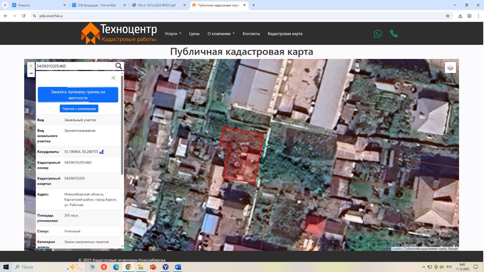Reload the current page
Image resolution: width=484 pixels, height=272 pixels.
(x=24, y=16)
